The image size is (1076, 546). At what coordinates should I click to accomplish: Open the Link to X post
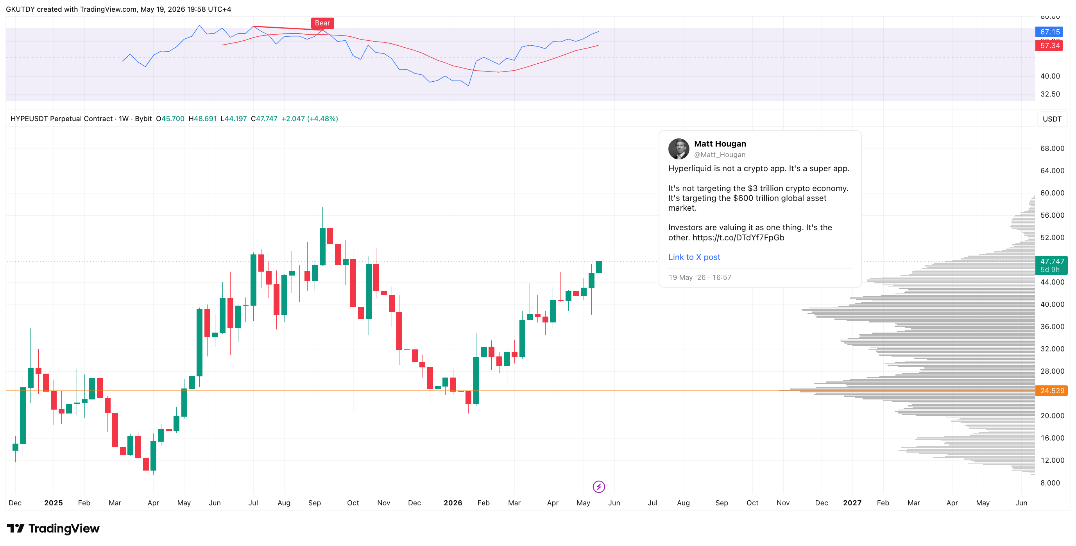[x=694, y=257]
